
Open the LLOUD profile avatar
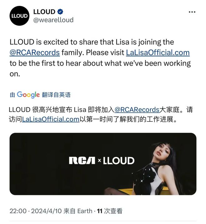coord(19,16)
